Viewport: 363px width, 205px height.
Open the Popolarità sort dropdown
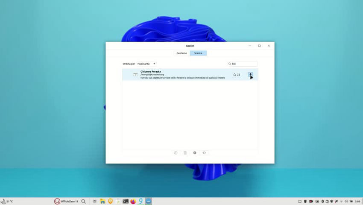146,64
